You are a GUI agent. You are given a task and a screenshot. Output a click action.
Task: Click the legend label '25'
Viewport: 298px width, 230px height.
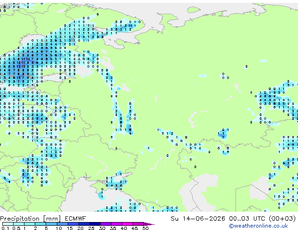pos(91,228)
